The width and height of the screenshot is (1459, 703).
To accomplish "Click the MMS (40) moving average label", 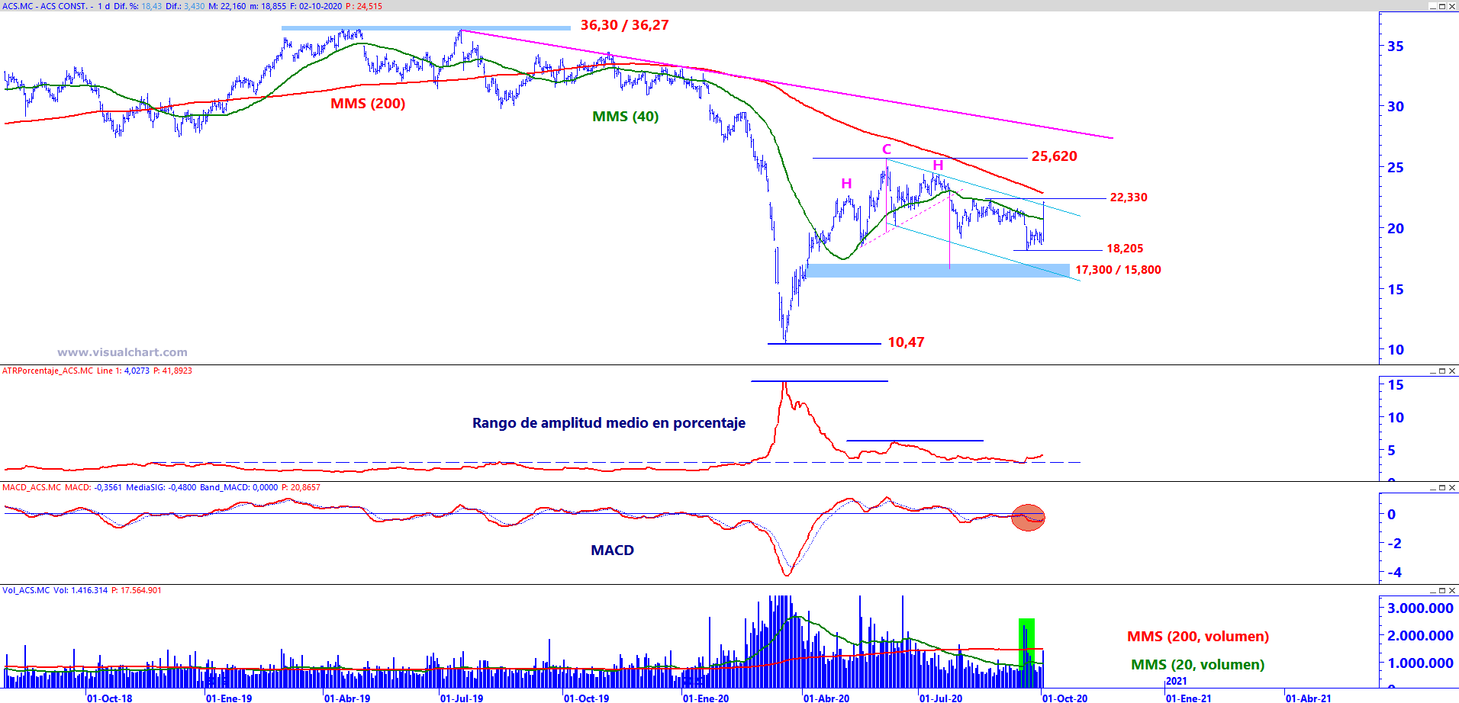I will click(625, 117).
